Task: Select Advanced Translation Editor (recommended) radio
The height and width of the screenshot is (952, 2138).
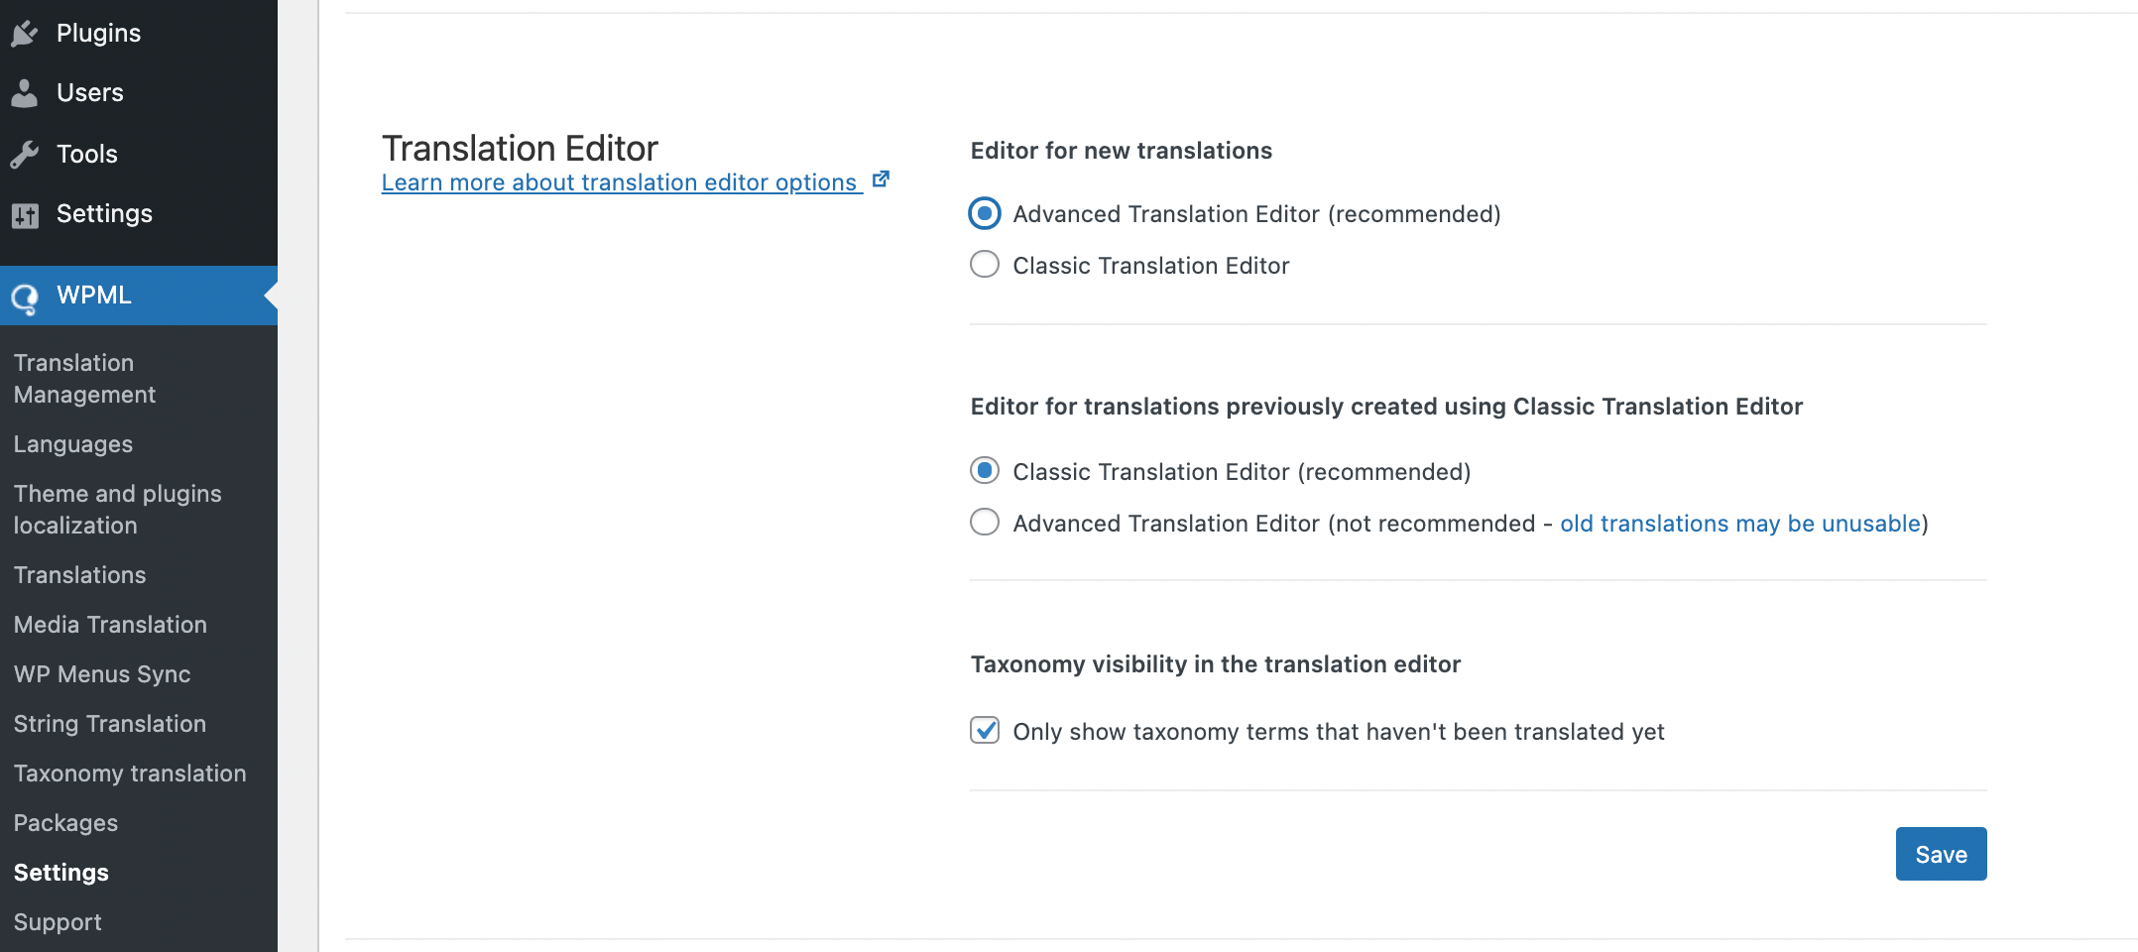Action: (x=985, y=213)
